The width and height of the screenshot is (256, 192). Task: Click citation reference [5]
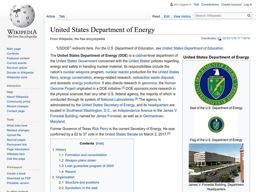point(169,133)
